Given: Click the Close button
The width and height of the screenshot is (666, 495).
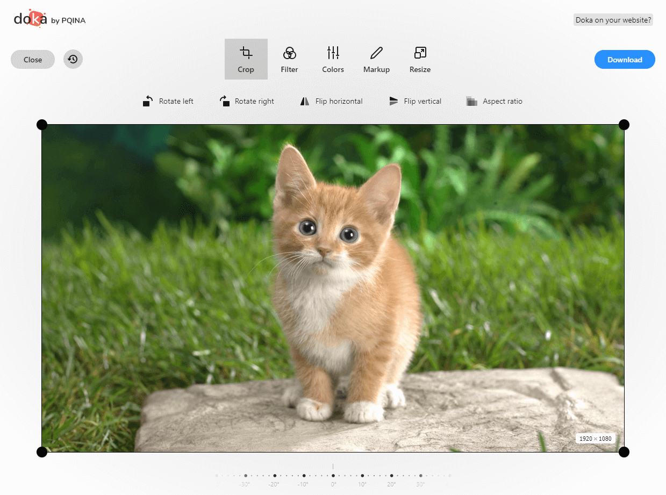Looking at the screenshot, I should (33, 60).
